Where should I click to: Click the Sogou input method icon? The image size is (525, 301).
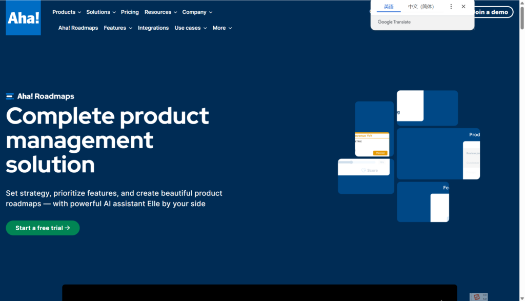point(477,297)
